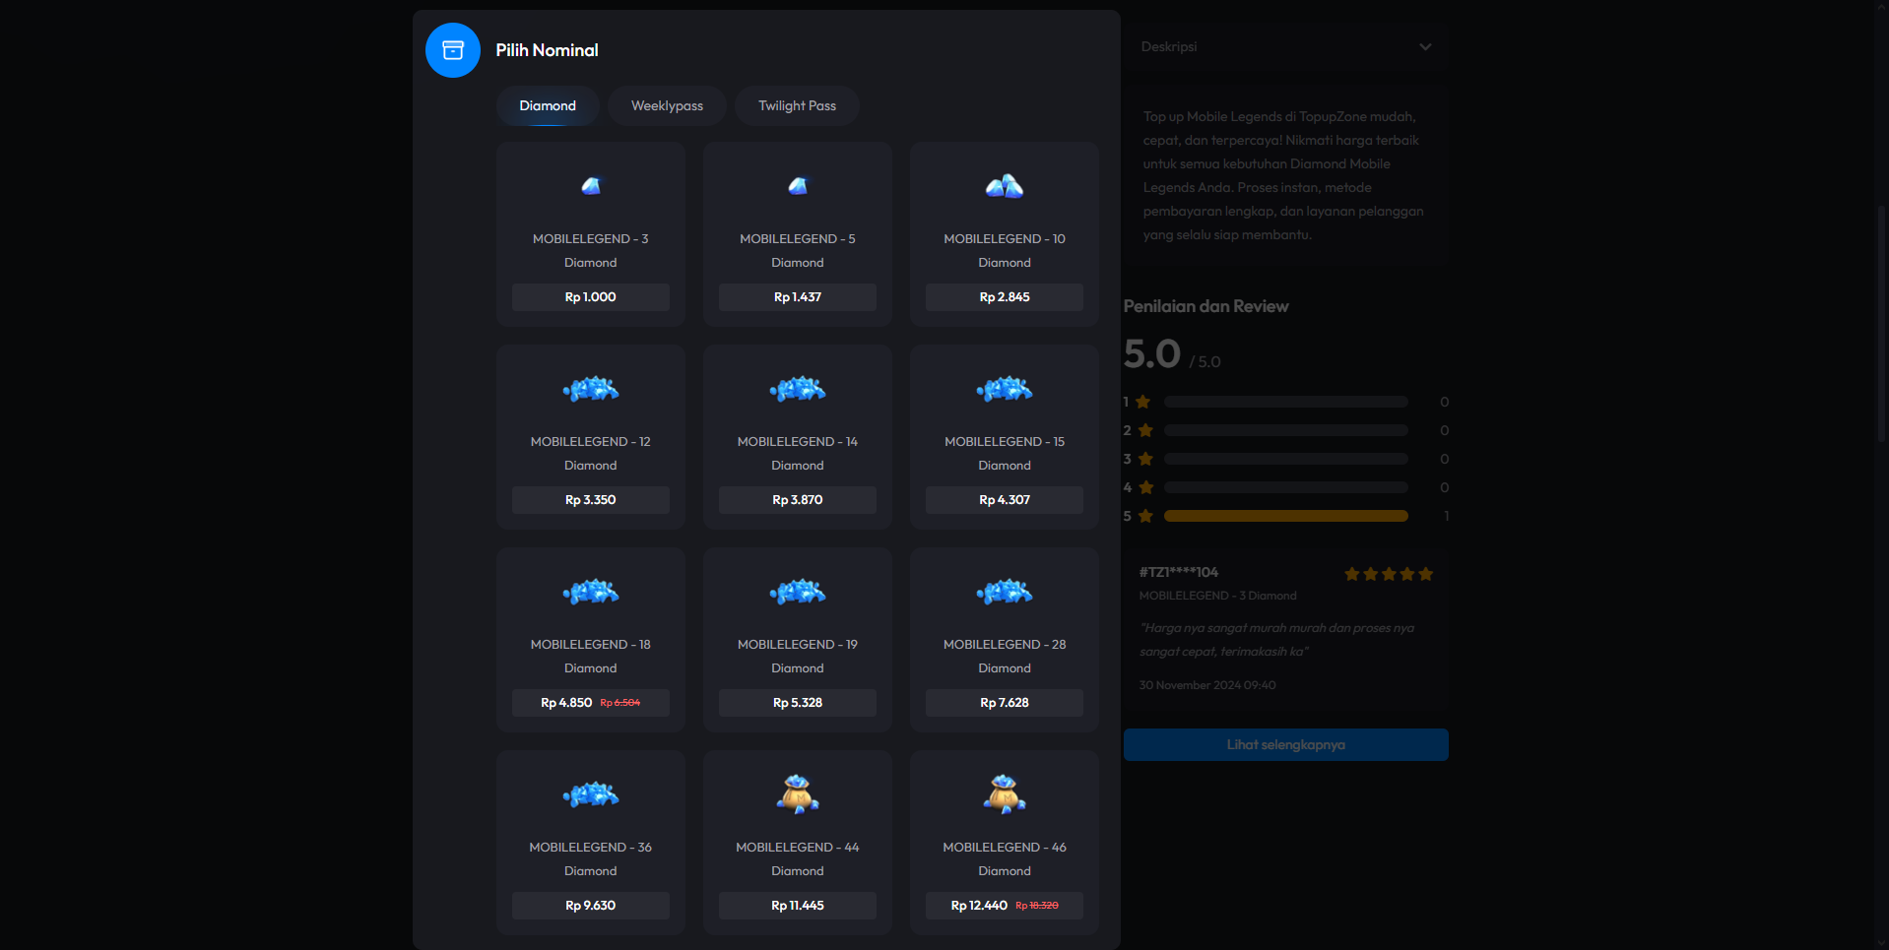Click the crossed-out Rp 6.504 price
The image size is (1889, 950).
click(620, 703)
